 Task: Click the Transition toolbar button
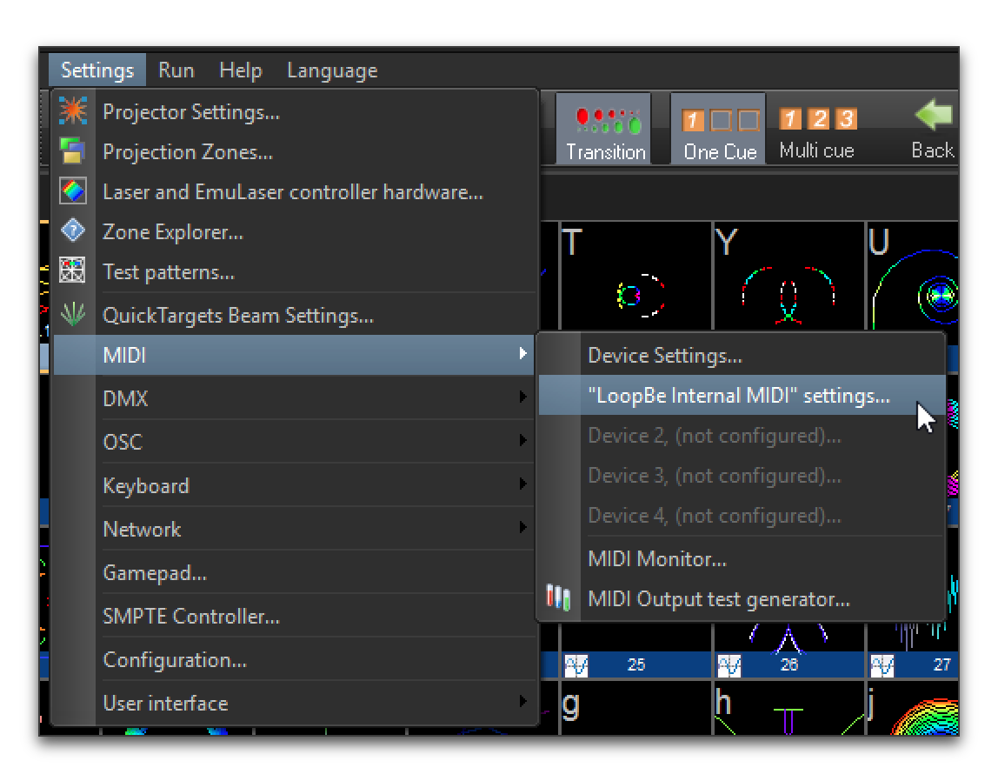[604, 130]
